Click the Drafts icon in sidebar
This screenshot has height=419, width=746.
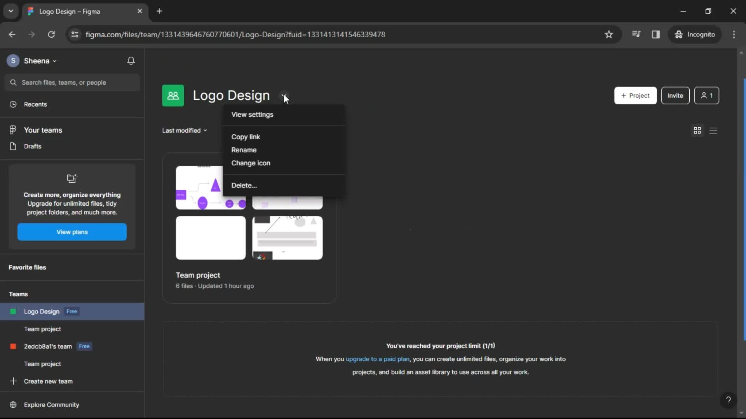tap(13, 146)
